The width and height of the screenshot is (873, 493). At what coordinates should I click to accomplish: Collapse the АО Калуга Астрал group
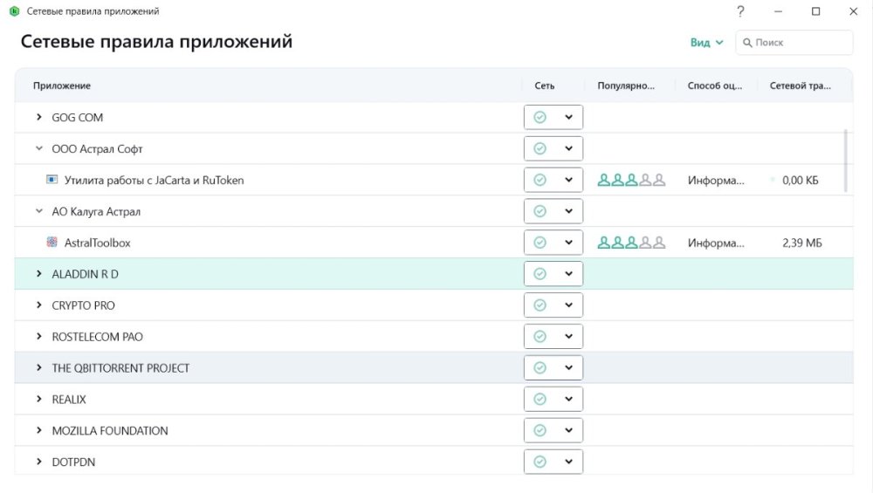pos(39,211)
